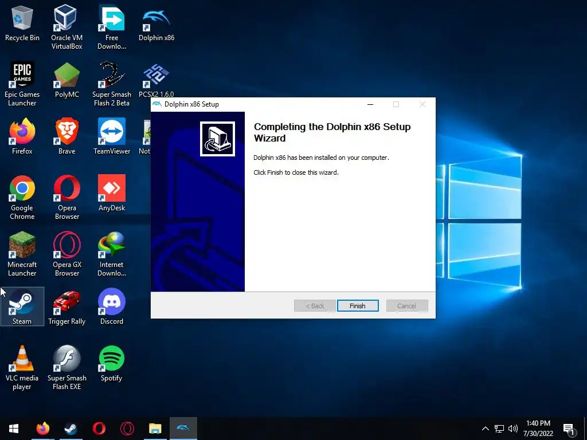
Task: Select the PolyMC desktop icon
Action: pos(66,80)
